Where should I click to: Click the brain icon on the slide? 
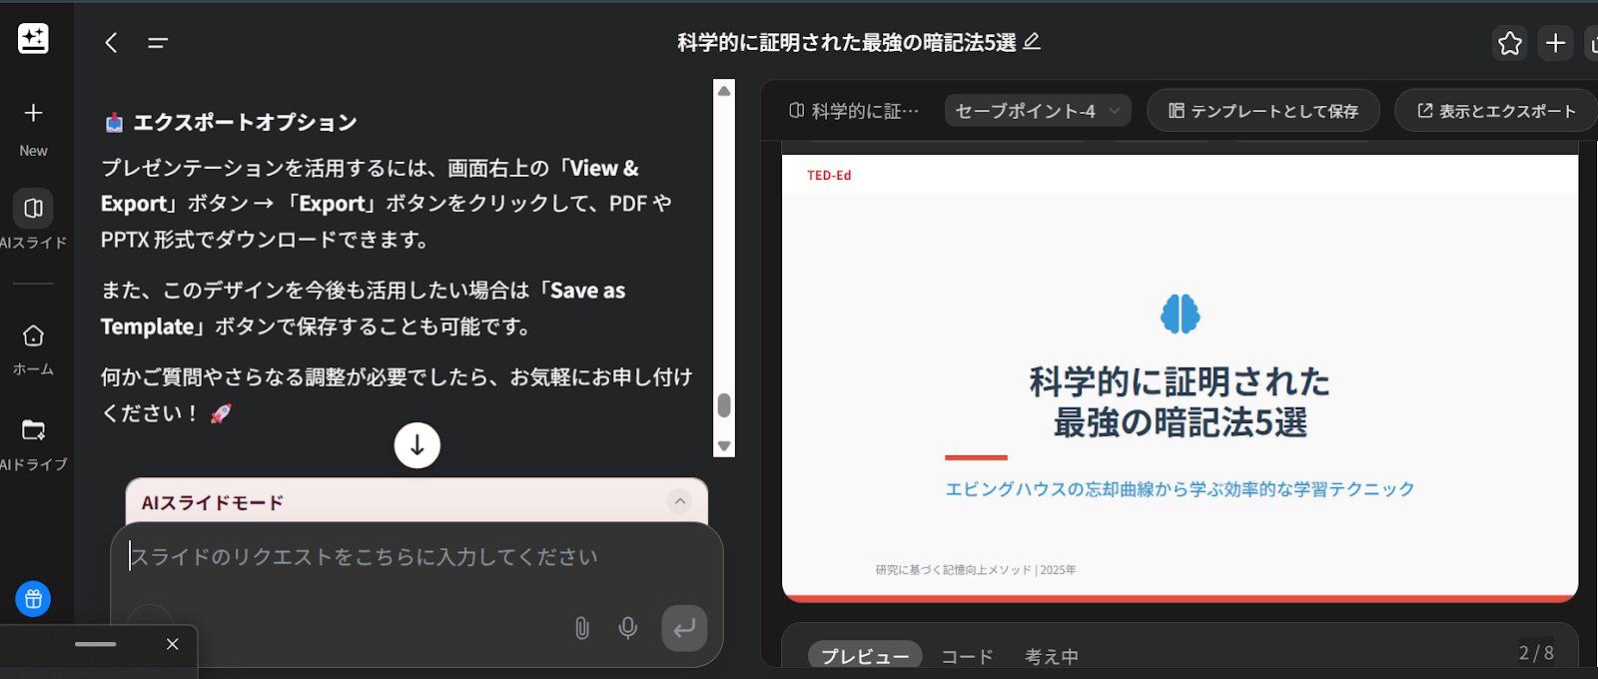click(1180, 314)
